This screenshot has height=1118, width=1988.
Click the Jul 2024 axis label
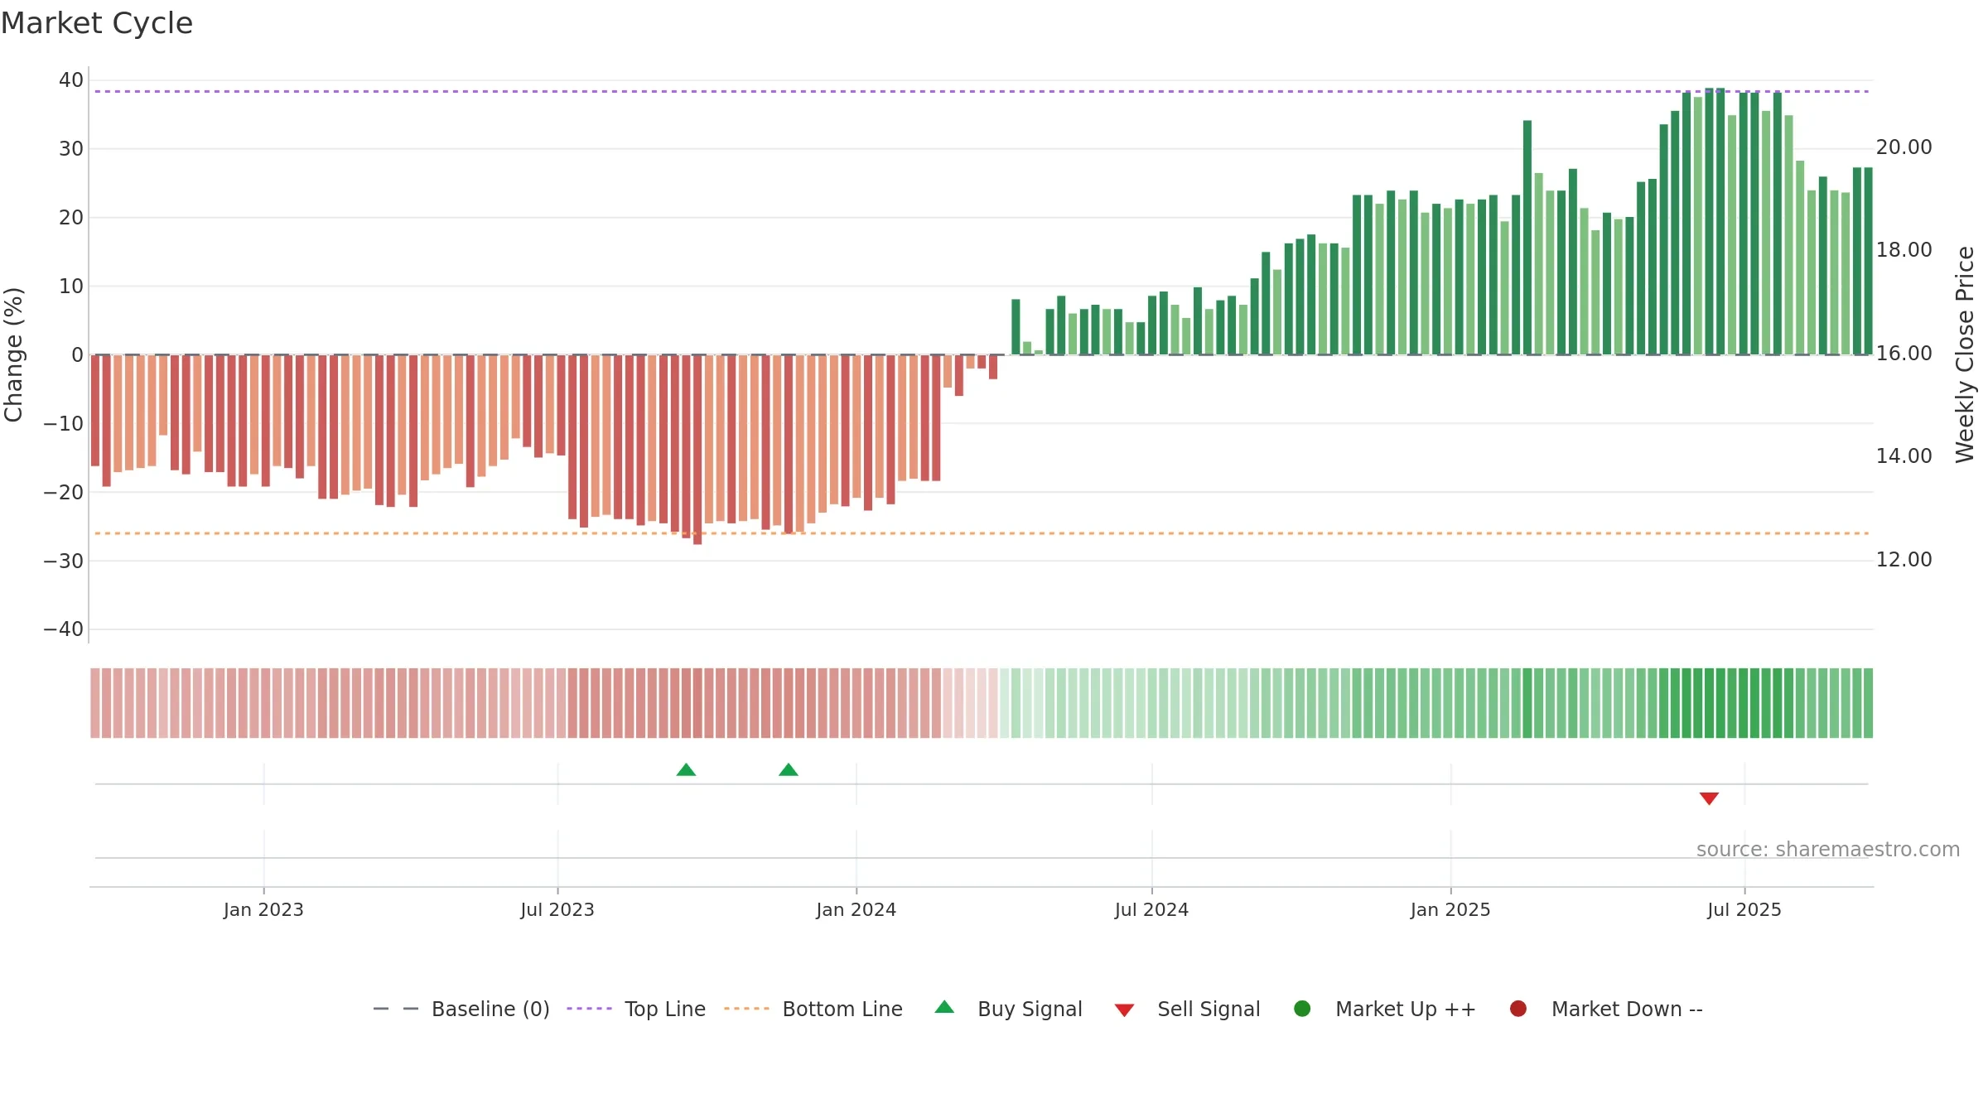1151,909
